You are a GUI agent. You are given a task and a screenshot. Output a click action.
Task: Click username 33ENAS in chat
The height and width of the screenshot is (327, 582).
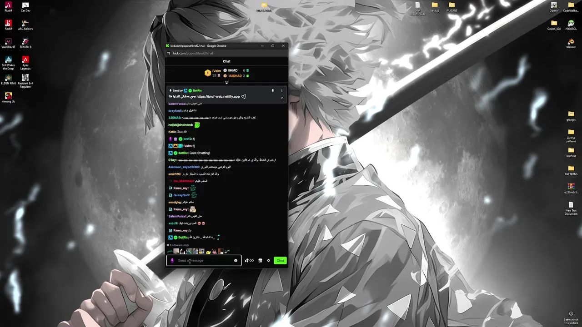(175, 118)
